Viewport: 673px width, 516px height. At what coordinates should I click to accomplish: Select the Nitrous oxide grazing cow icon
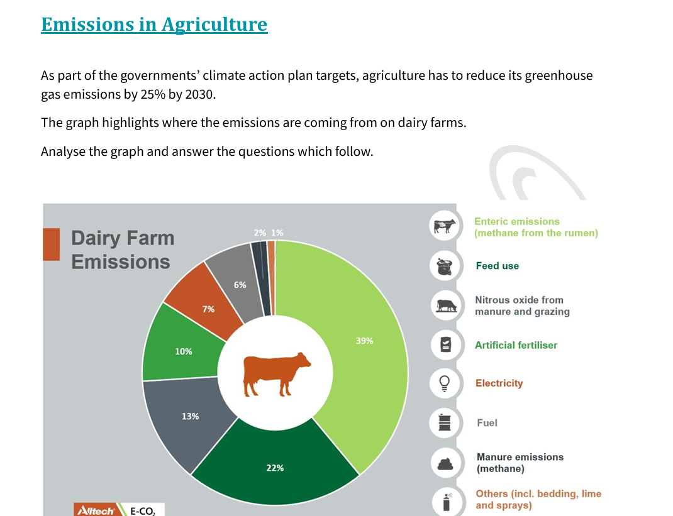446,305
